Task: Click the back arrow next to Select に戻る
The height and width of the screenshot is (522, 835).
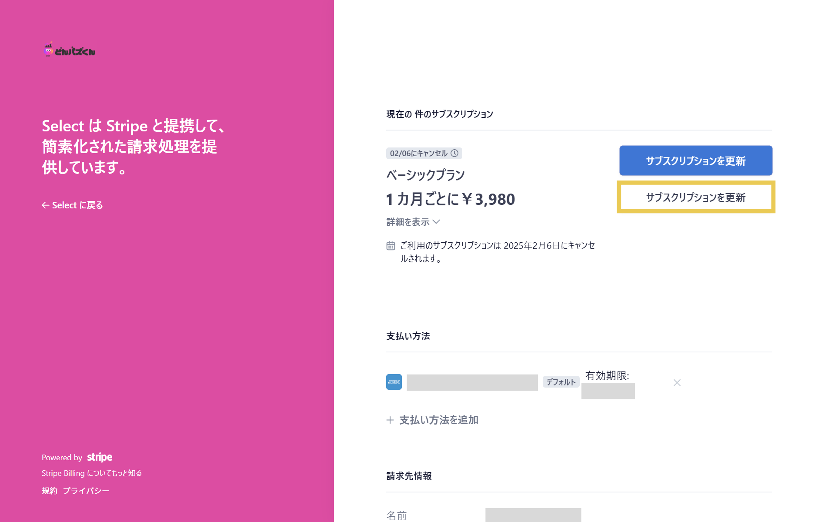Action: pyautogui.click(x=45, y=205)
